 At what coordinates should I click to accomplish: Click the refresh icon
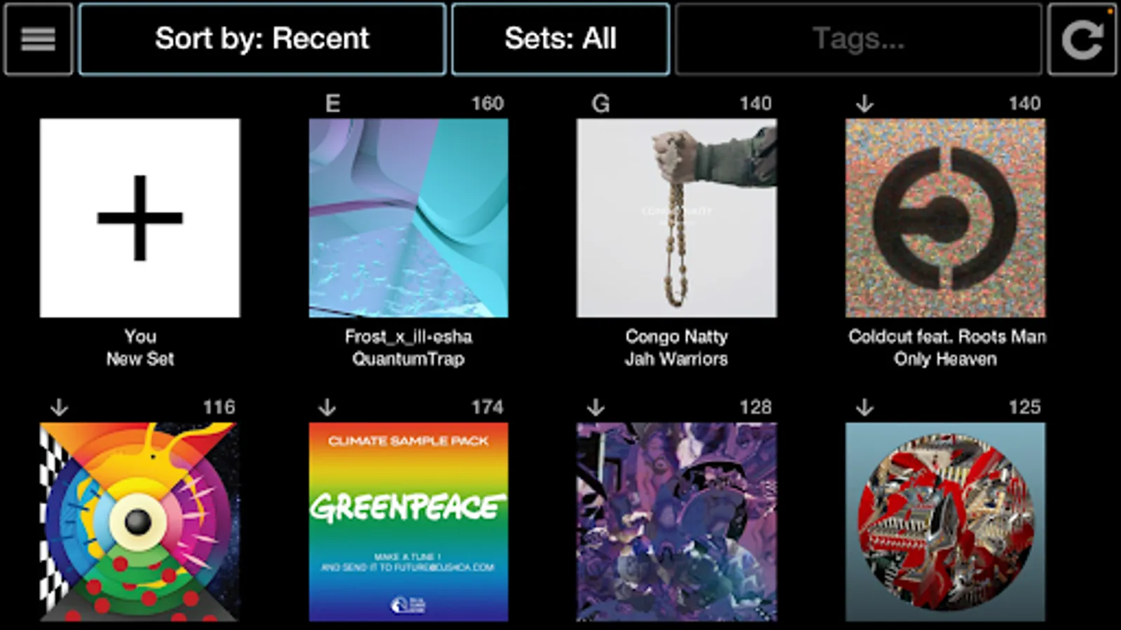pos(1081,39)
